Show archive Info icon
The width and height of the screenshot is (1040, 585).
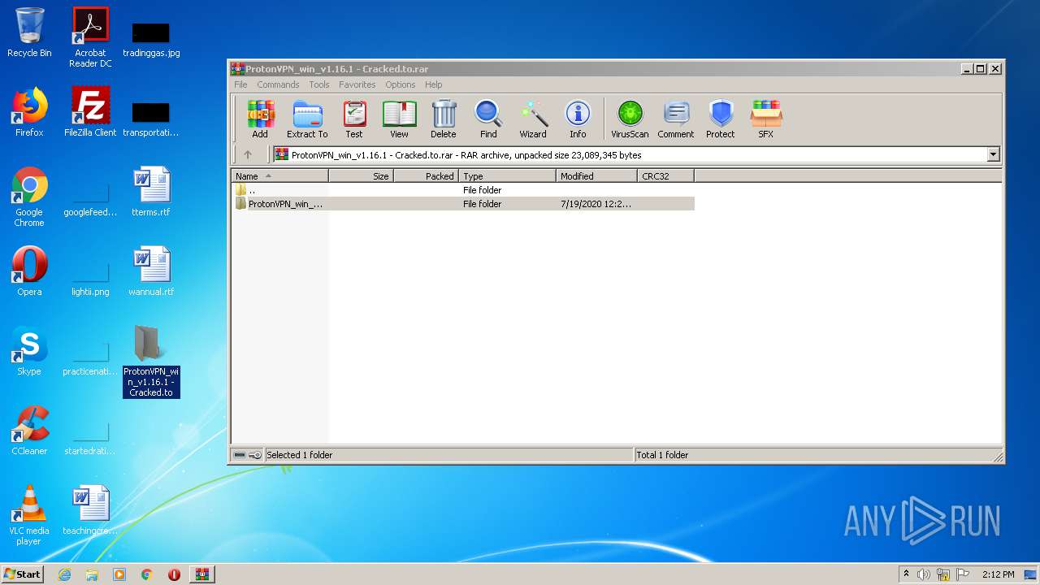[x=578, y=119]
